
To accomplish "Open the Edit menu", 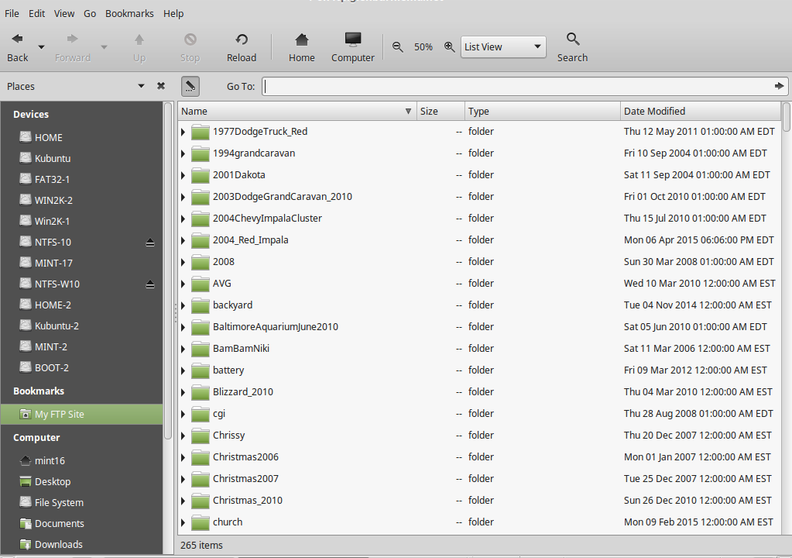I will pos(36,13).
